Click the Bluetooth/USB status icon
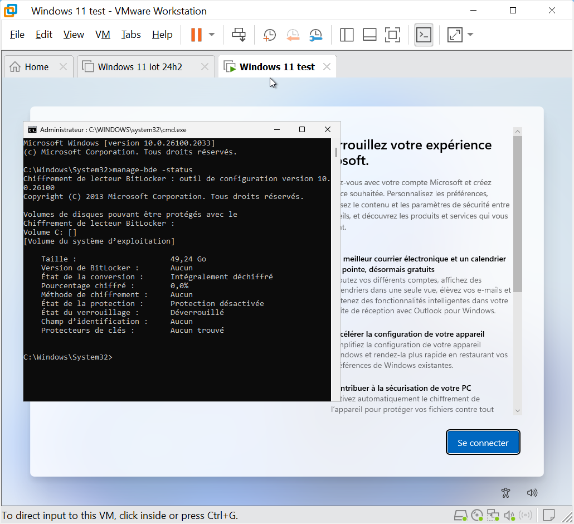The image size is (574, 524). click(526, 516)
